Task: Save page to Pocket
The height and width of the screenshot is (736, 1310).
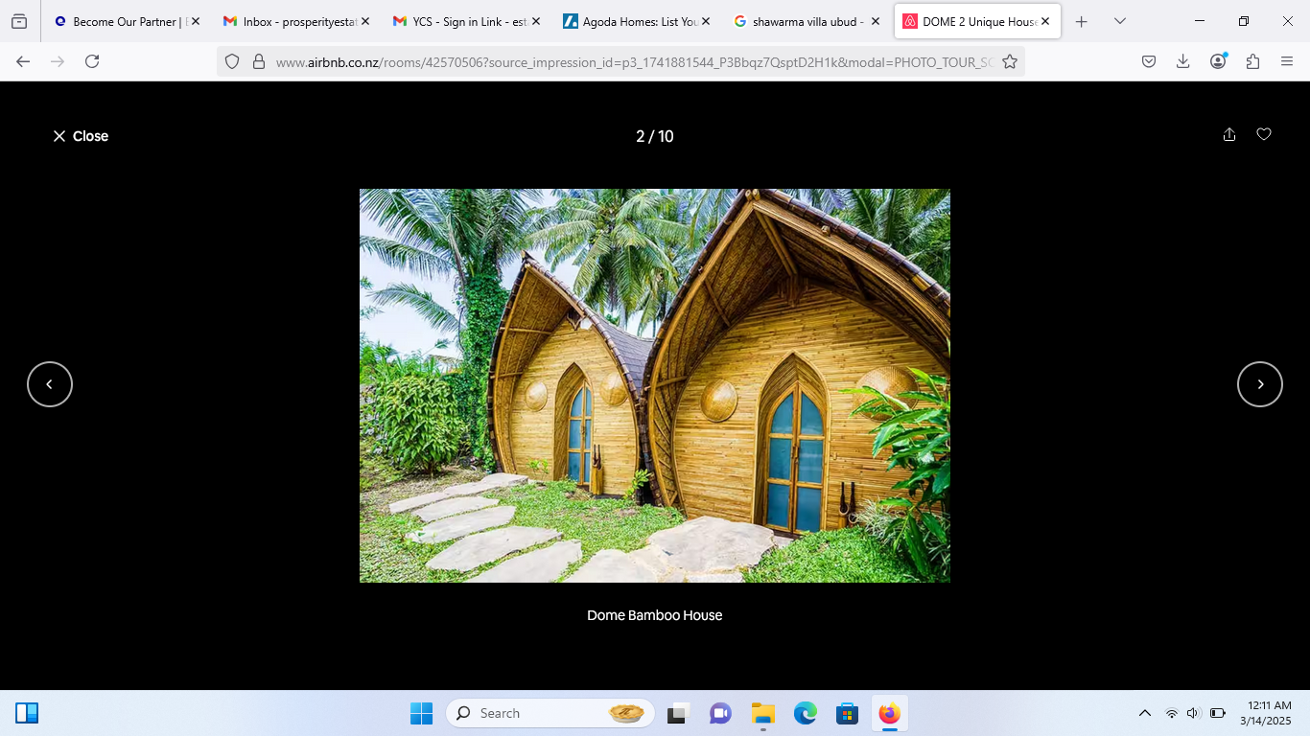Action: pyautogui.click(x=1149, y=61)
